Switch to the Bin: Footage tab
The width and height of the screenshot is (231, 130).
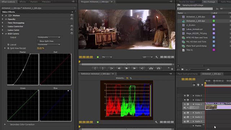point(209,2)
